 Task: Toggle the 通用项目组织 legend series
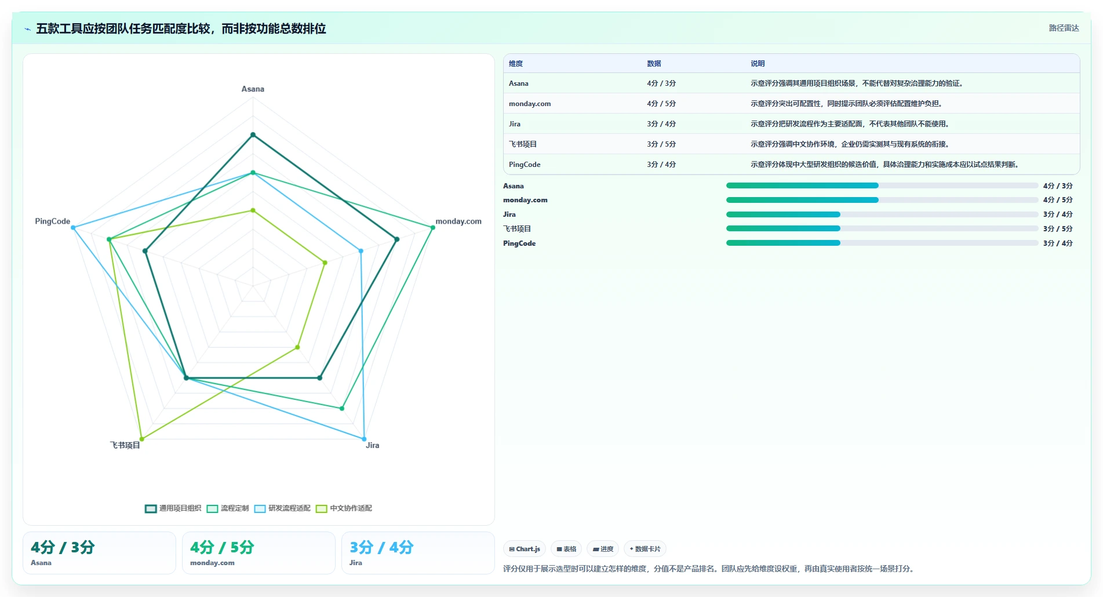click(x=173, y=508)
